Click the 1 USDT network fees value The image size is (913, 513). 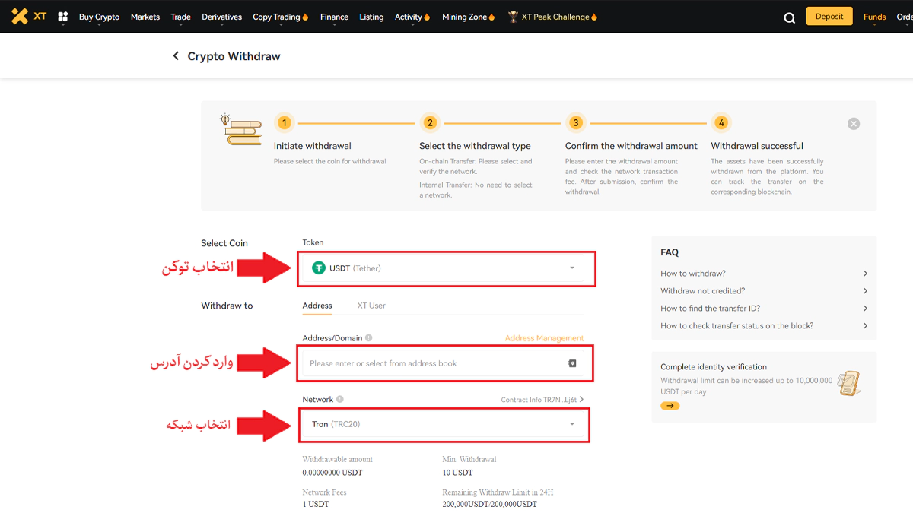click(315, 505)
